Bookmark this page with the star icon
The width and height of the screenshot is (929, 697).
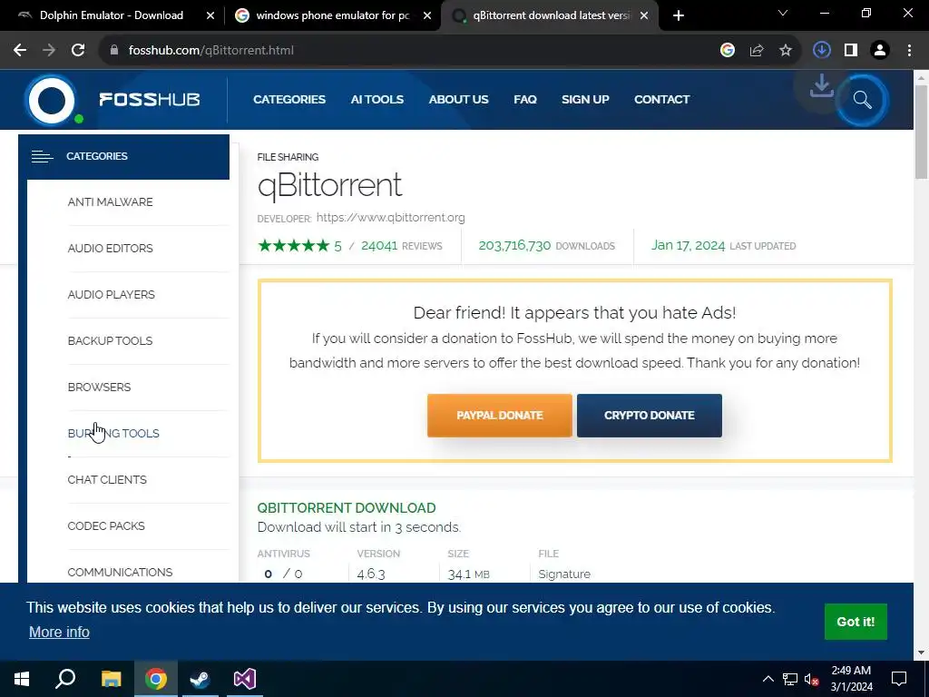786,51
